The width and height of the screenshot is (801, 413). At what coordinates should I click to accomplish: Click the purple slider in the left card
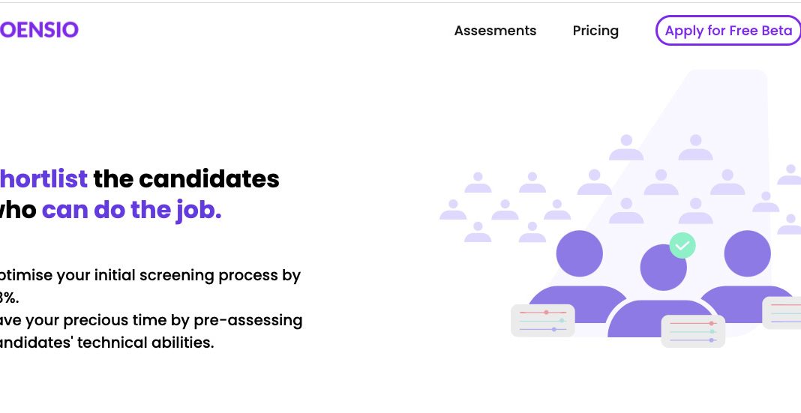542,329
